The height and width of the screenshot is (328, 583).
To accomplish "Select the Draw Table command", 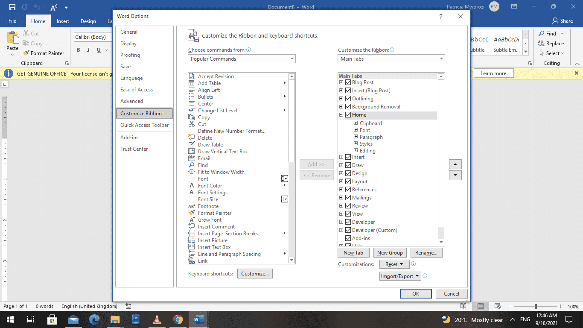I will [x=210, y=144].
